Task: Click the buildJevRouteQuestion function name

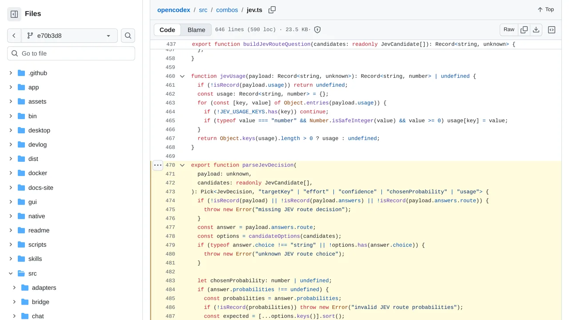Action: pyautogui.click(x=277, y=44)
